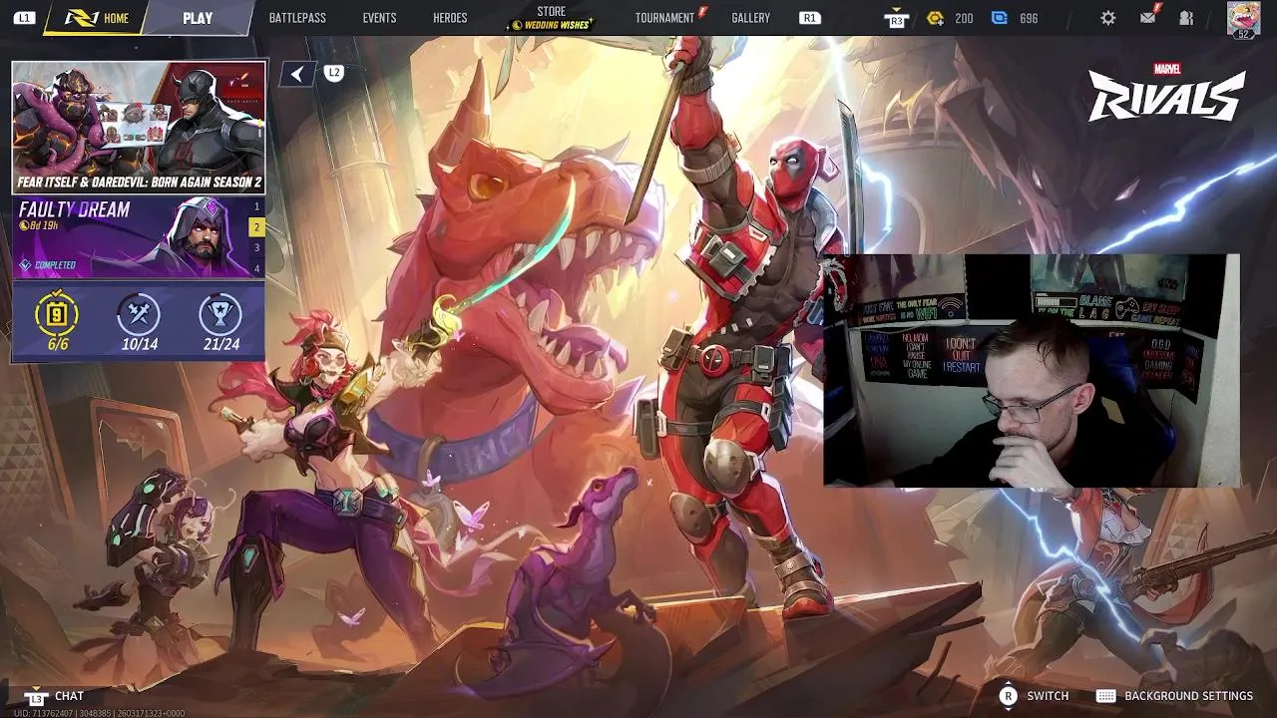This screenshot has width=1277, height=718.
Task: Click the 200 Lattice balance
Action: pos(964,18)
